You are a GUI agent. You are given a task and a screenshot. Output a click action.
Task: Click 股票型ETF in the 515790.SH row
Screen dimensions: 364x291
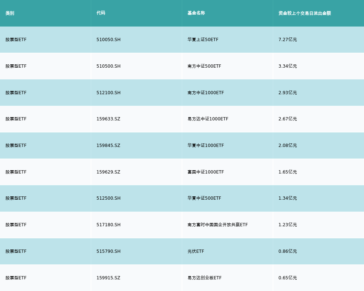pyautogui.click(x=16, y=251)
